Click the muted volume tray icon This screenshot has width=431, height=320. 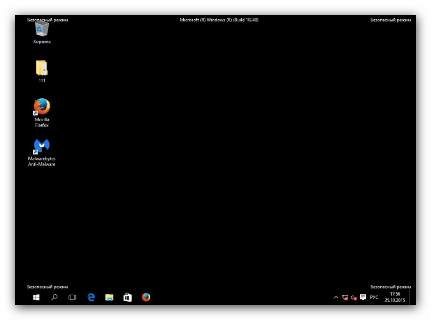pyautogui.click(x=354, y=298)
